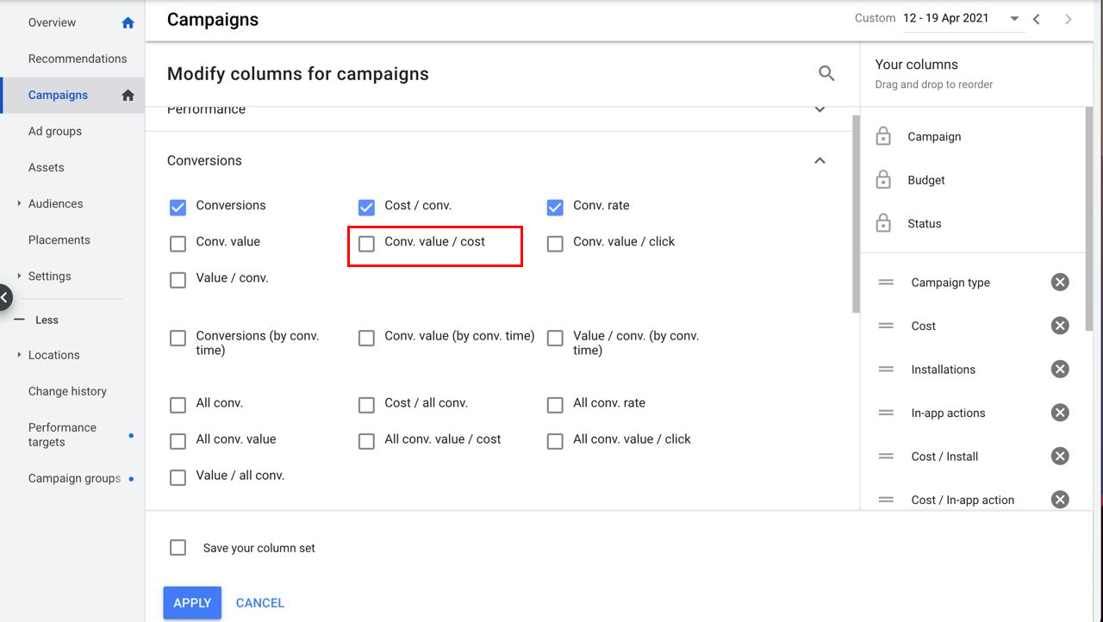Image resolution: width=1103 pixels, height=622 pixels.
Task: Go to previous date range arrow
Action: tap(1037, 19)
